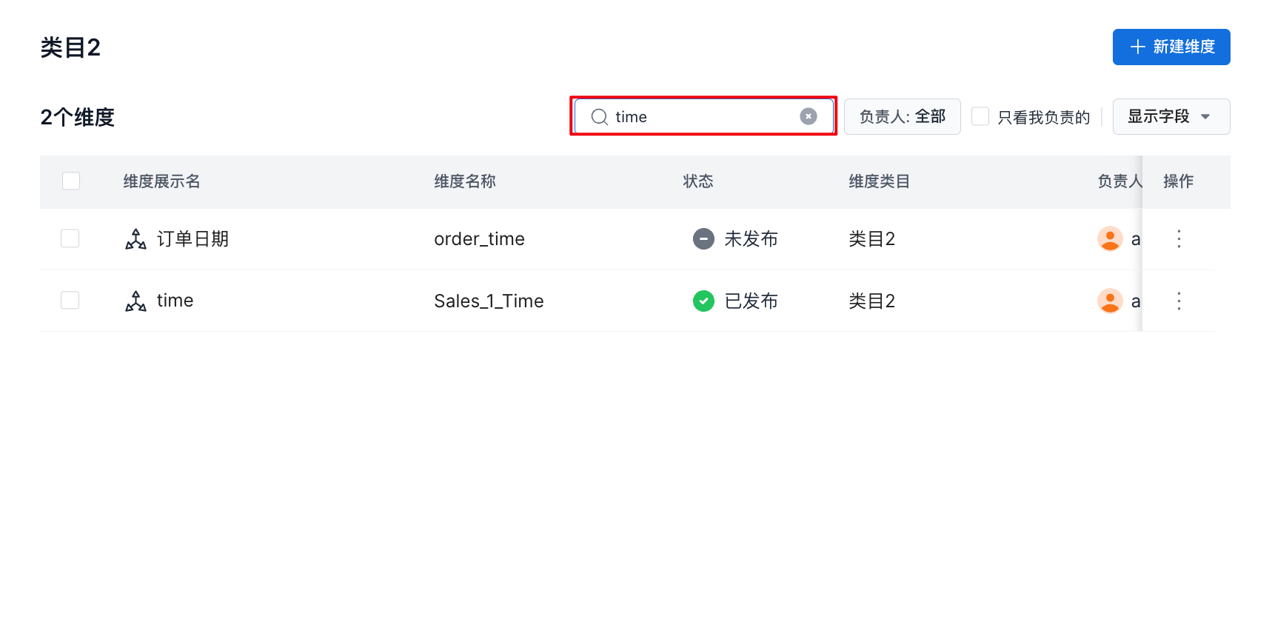Click into the time search field
This screenshot has height=642, width=1272.
[703, 117]
